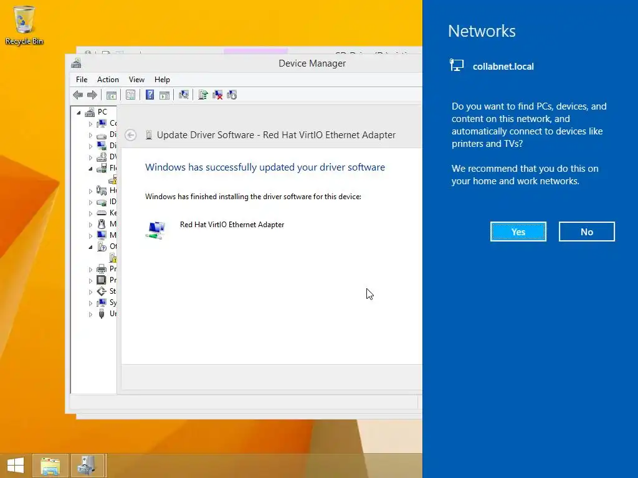The height and width of the screenshot is (478, 638).
Task: Click the Windows Start button
Action: click(x=16, y=466)
